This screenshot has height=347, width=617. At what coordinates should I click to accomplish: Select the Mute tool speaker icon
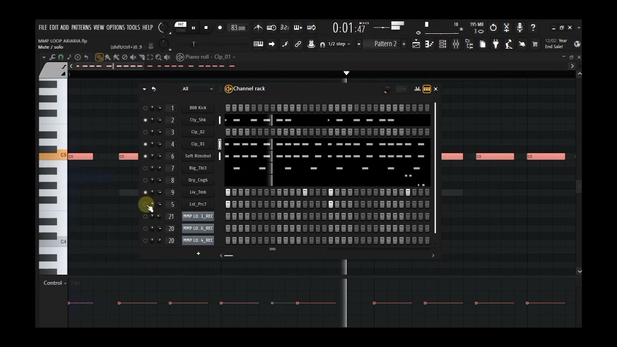(133, 57)
